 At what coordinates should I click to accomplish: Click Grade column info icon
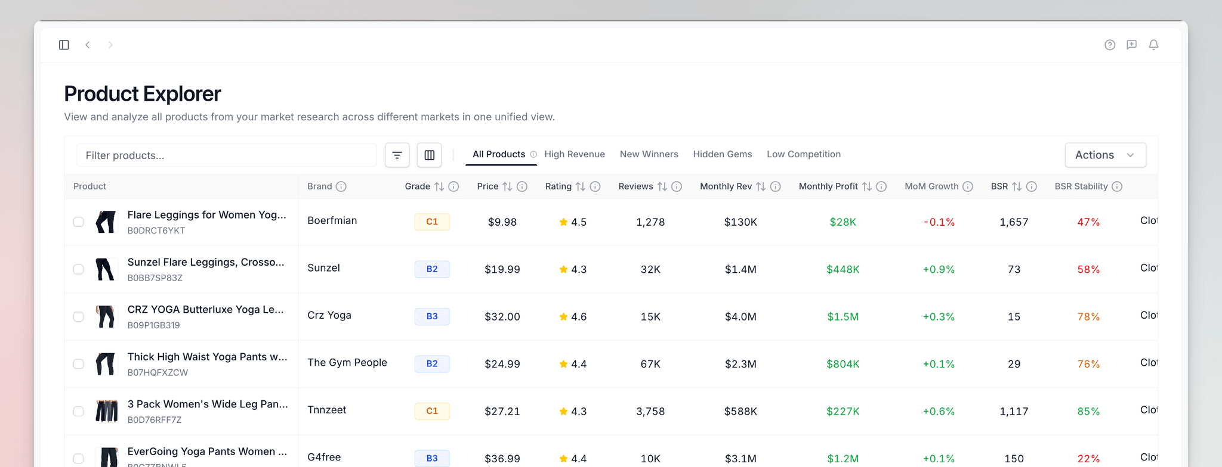click(x=453, y=186)
